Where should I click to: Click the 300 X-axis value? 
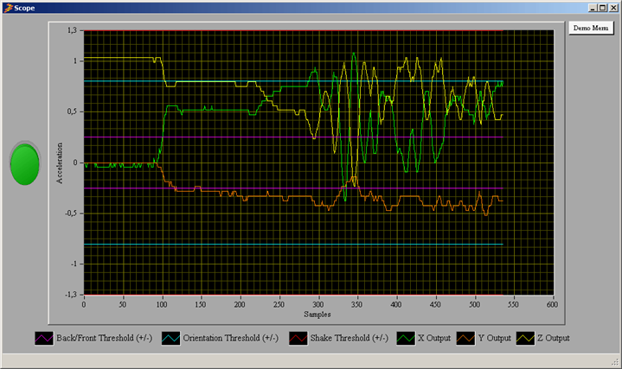tap(318, 304)
